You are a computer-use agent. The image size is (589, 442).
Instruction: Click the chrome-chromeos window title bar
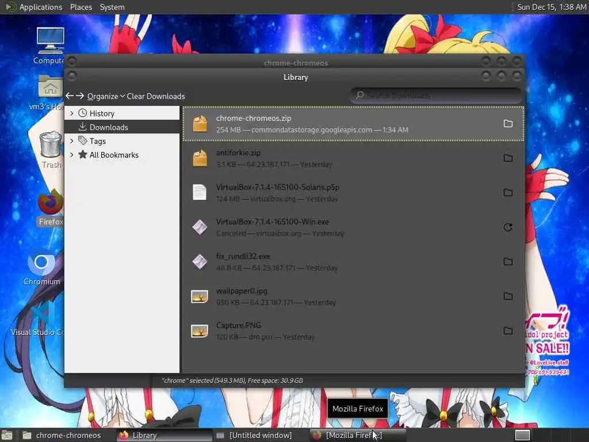pyautogui.click(x=295, y=62)
